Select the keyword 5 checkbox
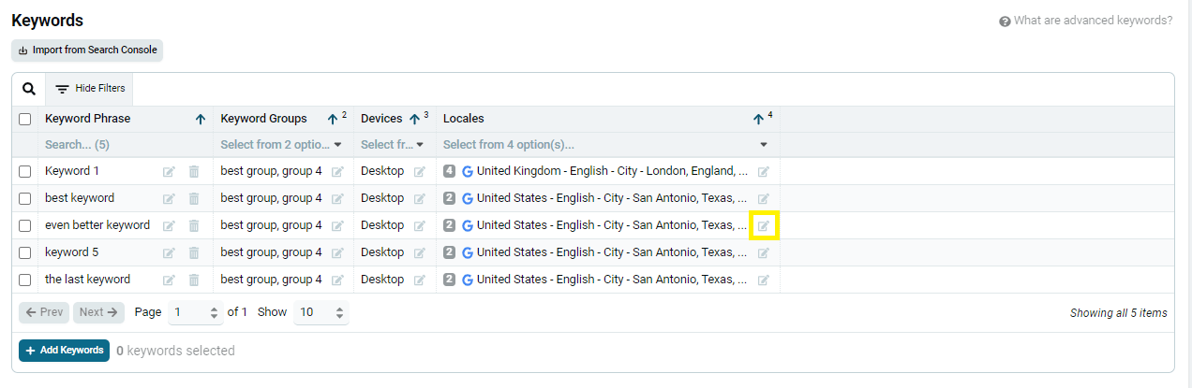1192x388 pixels. point(25,252)
